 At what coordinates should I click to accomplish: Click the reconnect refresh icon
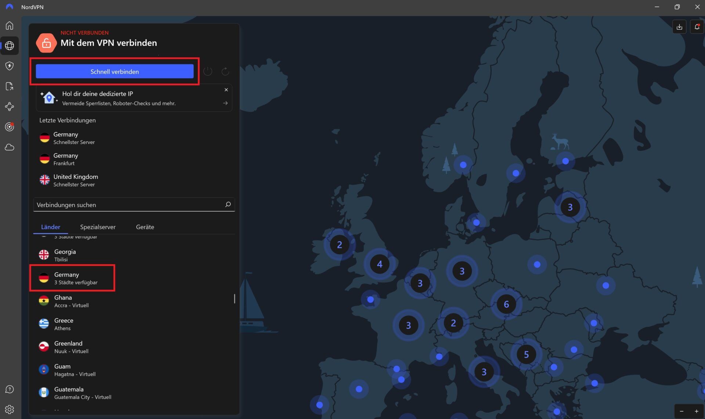pyautogui.click(x=225, y=71)
